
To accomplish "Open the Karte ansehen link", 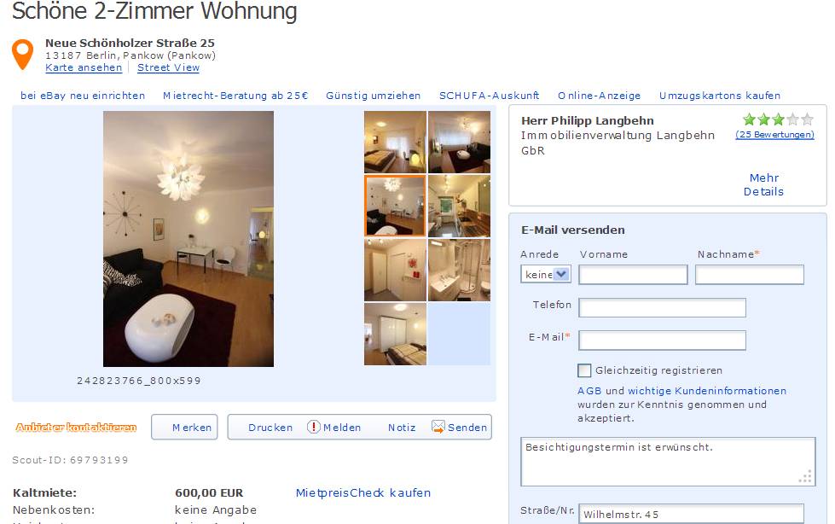I will click(x=84, y=67).
